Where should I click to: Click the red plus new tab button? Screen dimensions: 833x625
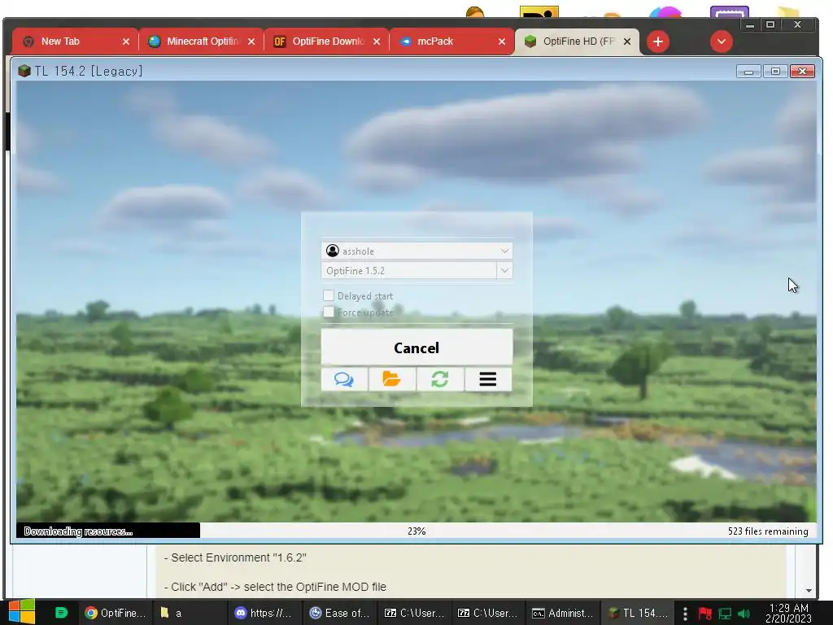[657, 42]
